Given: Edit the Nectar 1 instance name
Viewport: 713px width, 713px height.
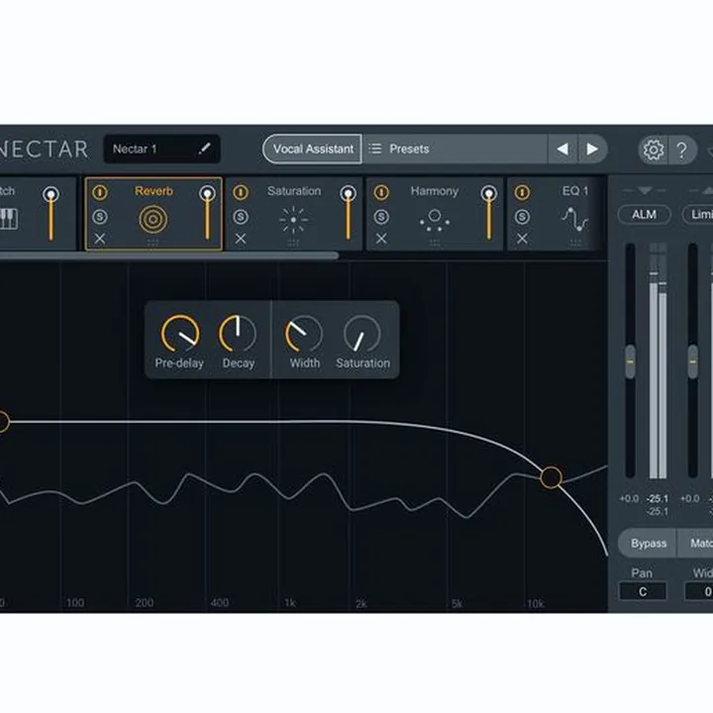Looking at the screenshot, I should point(205,149).
